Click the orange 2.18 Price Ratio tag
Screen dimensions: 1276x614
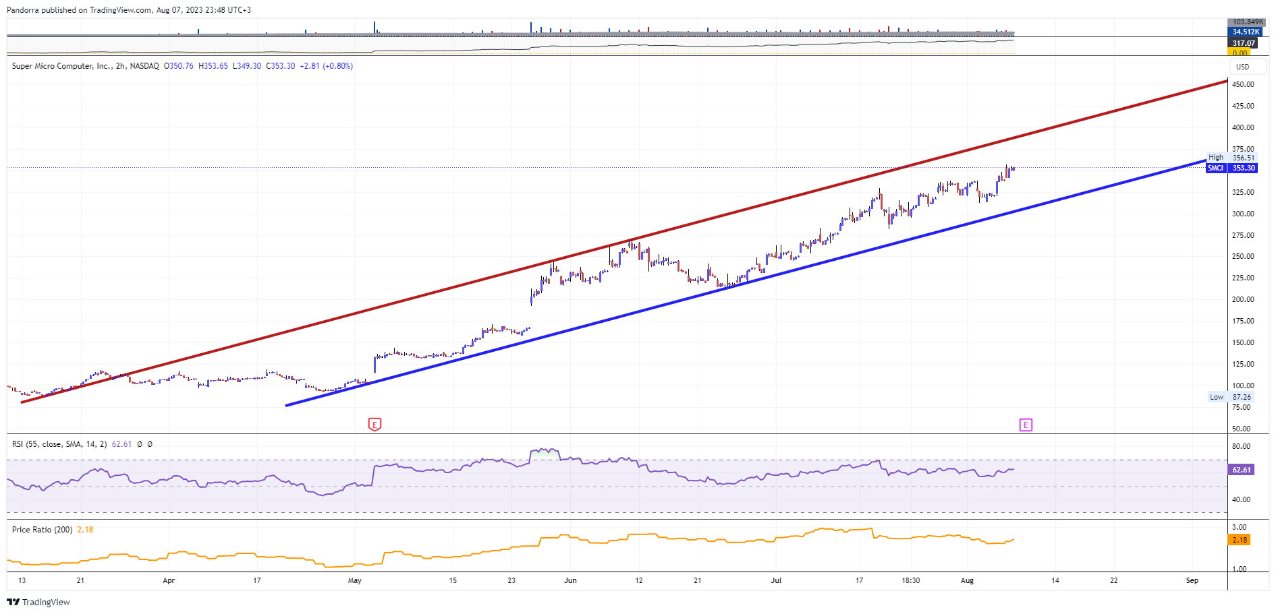tap(1240, 540)
